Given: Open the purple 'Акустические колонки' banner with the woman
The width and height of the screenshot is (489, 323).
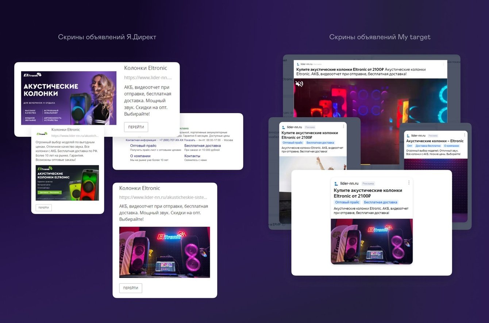Looking at the screenshot, I should 69,98.
